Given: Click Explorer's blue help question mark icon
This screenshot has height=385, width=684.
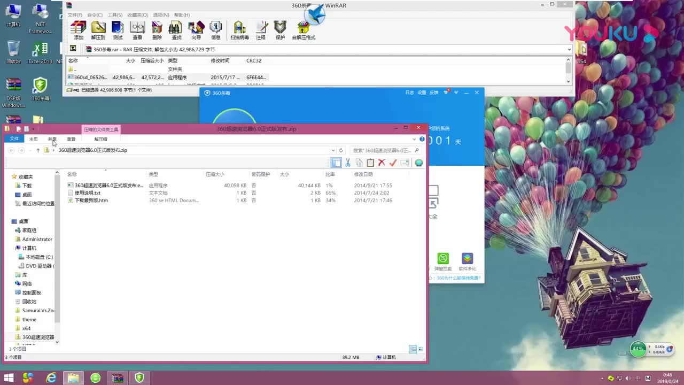Looking at the screenshot, I should (422, 139).
